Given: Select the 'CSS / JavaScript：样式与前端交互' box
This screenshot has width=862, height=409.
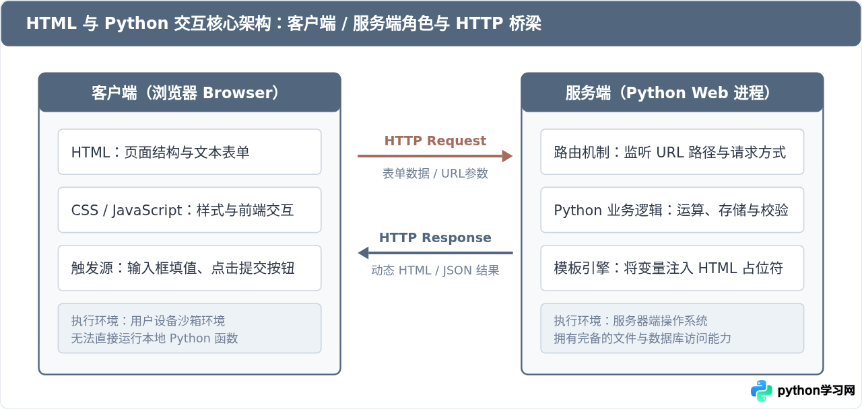Looking at the screenshot, I should click(190, 210).
